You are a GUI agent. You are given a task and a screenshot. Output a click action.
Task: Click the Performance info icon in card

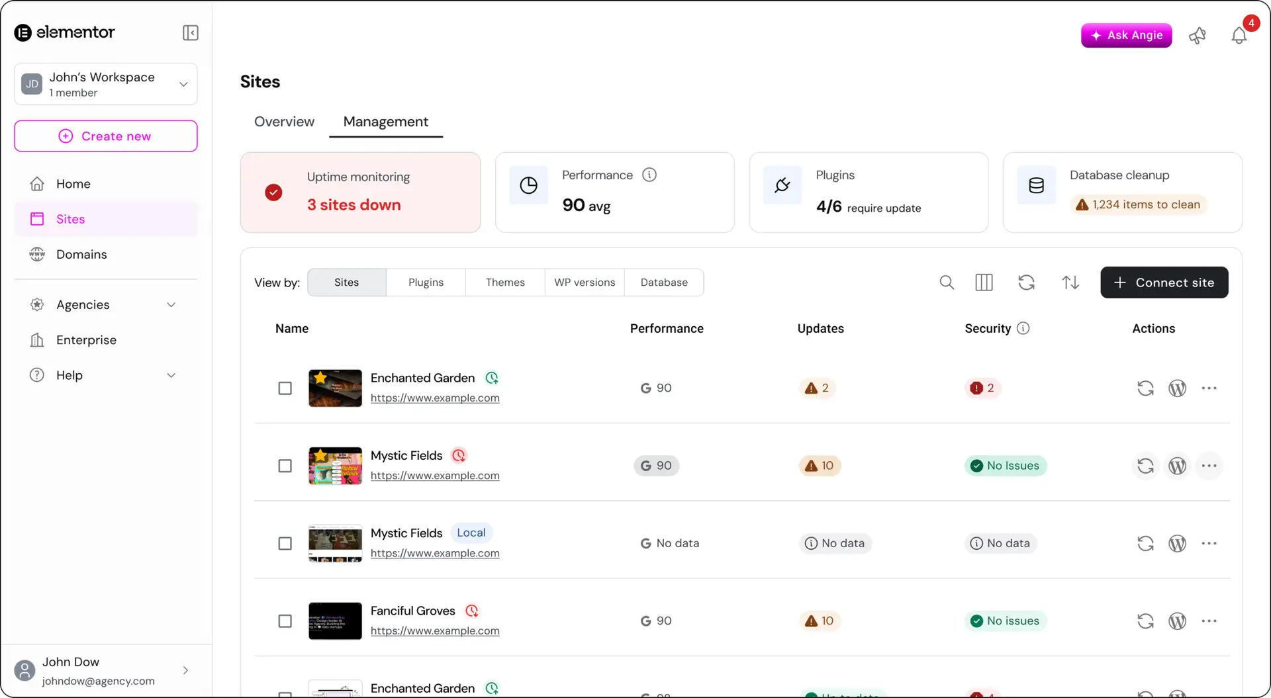coord(649,175)
